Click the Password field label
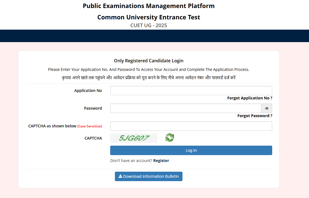Viewport: 309px width, 198px height. tap(93, 108)
